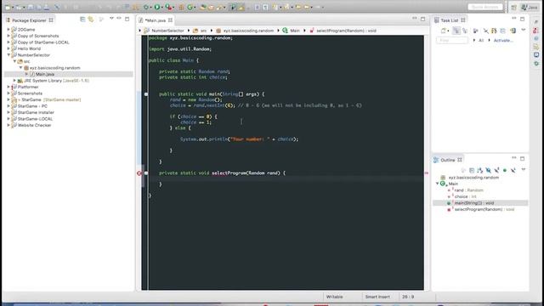
Task: Toggle Scheduled presentation in Task List
Action: tap(465, 31)
